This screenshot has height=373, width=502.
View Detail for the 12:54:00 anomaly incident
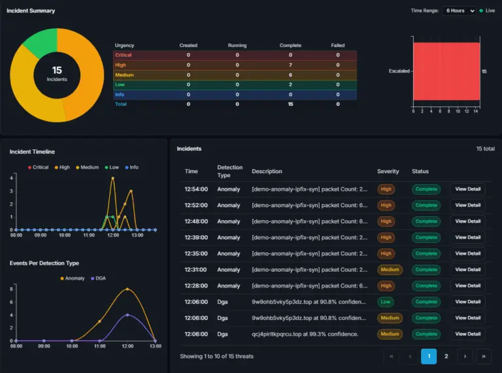click(x=468, y=189)
